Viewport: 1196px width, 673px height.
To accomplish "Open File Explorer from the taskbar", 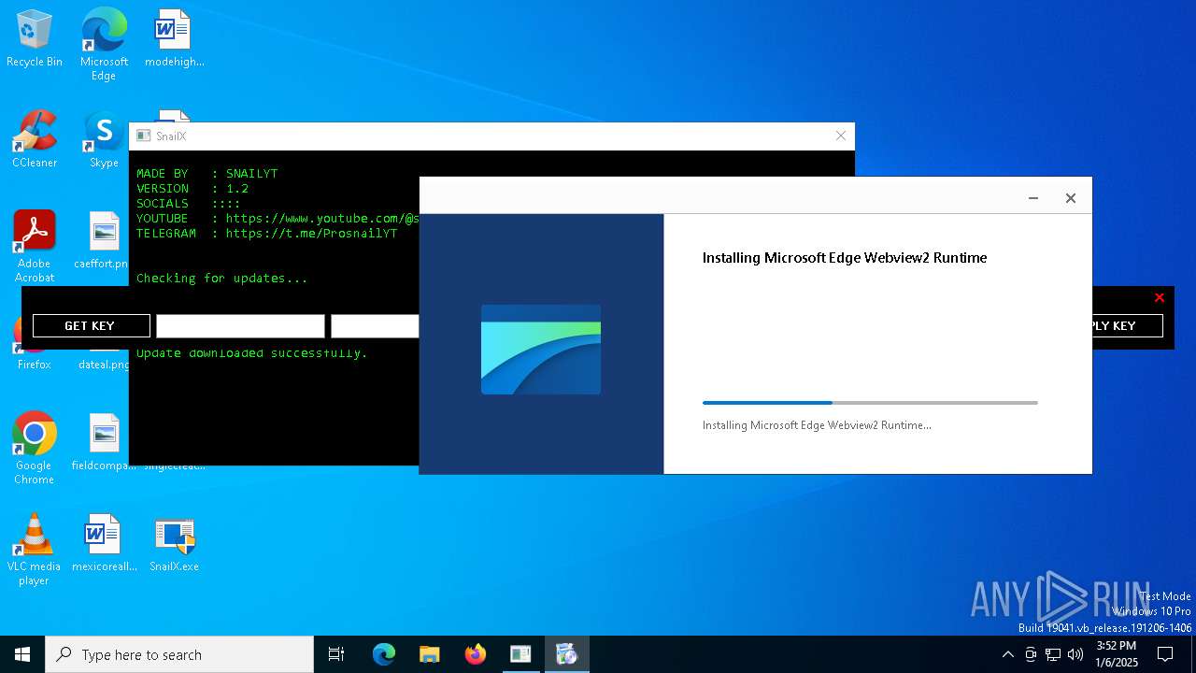I will click(430, 654).
